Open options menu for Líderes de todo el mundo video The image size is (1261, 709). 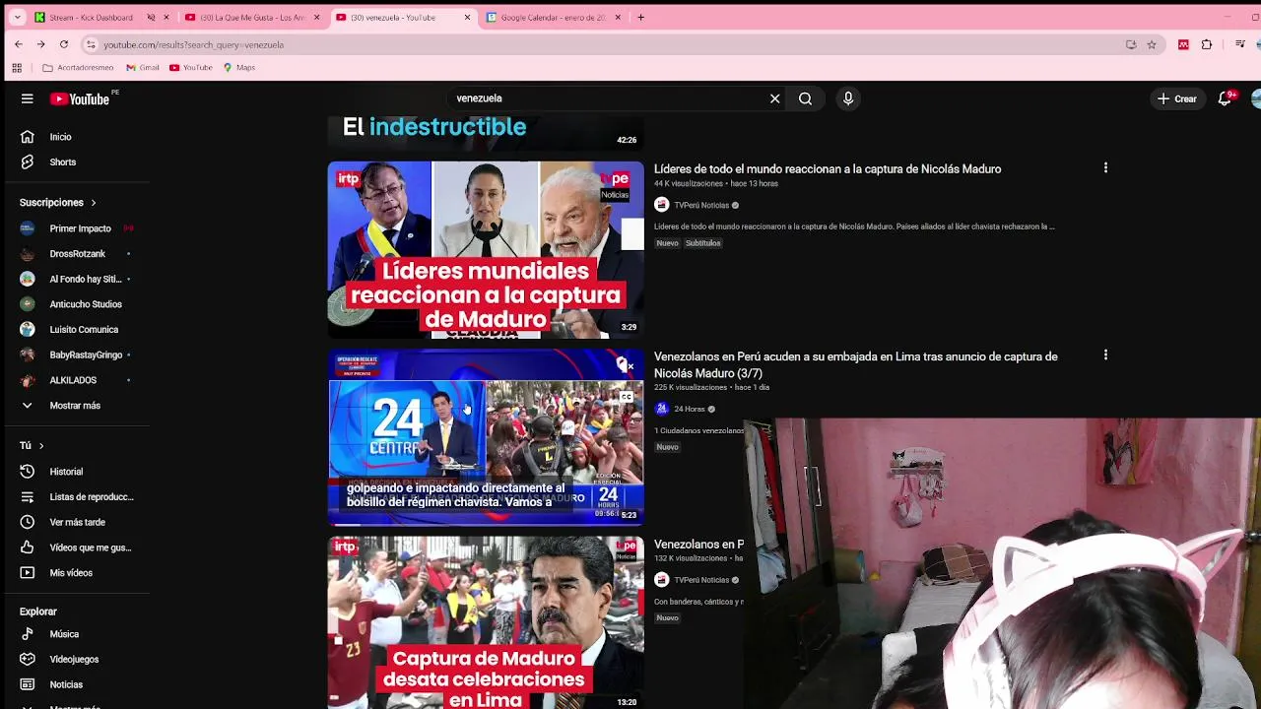tap(1105, 168)
